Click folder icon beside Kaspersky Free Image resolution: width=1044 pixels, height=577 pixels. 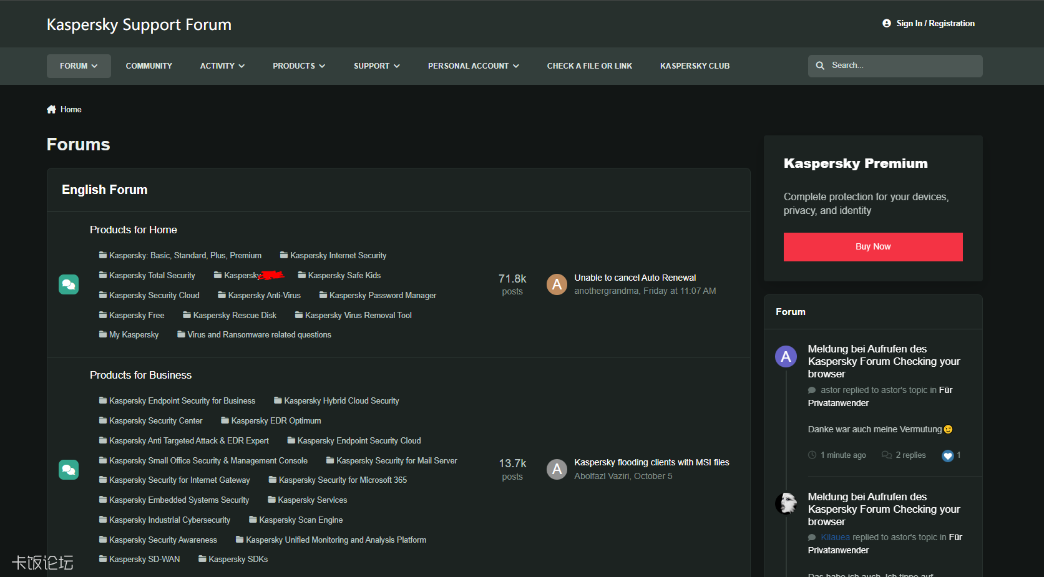click(103, 315)
